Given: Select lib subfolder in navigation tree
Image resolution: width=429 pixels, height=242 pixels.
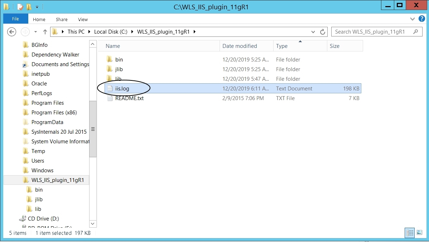Looking at the screenshot, I should [38, 209].
